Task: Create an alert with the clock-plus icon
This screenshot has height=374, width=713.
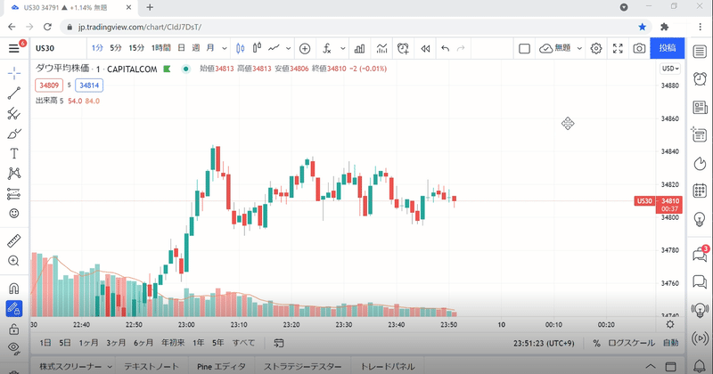Action: tap(403, 48)
